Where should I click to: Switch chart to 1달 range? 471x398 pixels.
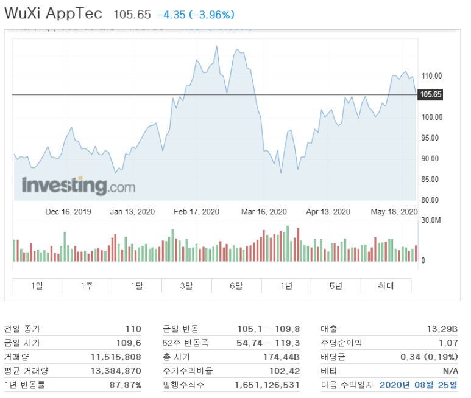(136, 285)
